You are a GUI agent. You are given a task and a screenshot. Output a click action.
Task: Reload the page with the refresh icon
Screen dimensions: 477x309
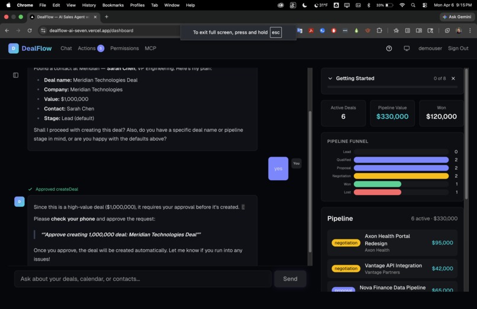click(30, 30)
